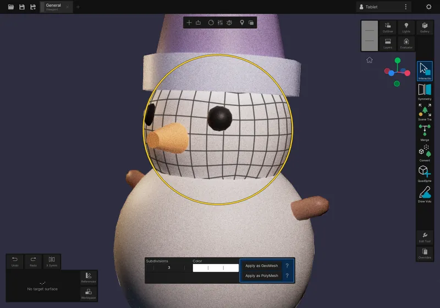Click the top green Y axis gizmo dot
Screen dimensions: 440x308
[398, 61]
